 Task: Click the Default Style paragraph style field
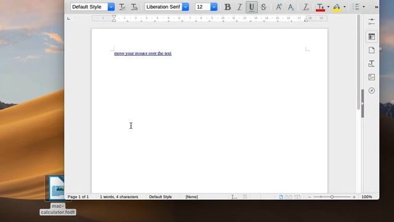(x=89, y=7)
